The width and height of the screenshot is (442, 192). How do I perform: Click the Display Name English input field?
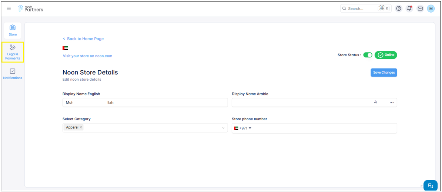point(145,102)
